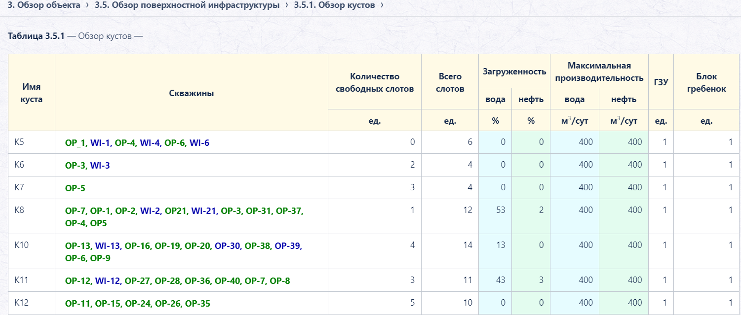
Task: Select well OP-16 in row K10
Action: point(138,245)
